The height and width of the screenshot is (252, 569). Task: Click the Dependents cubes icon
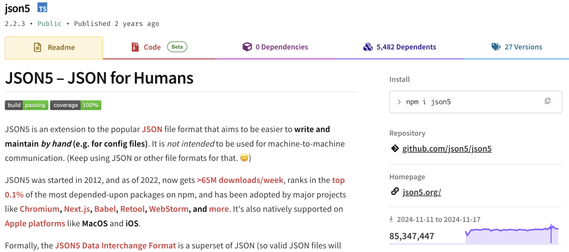coord(368,47)
